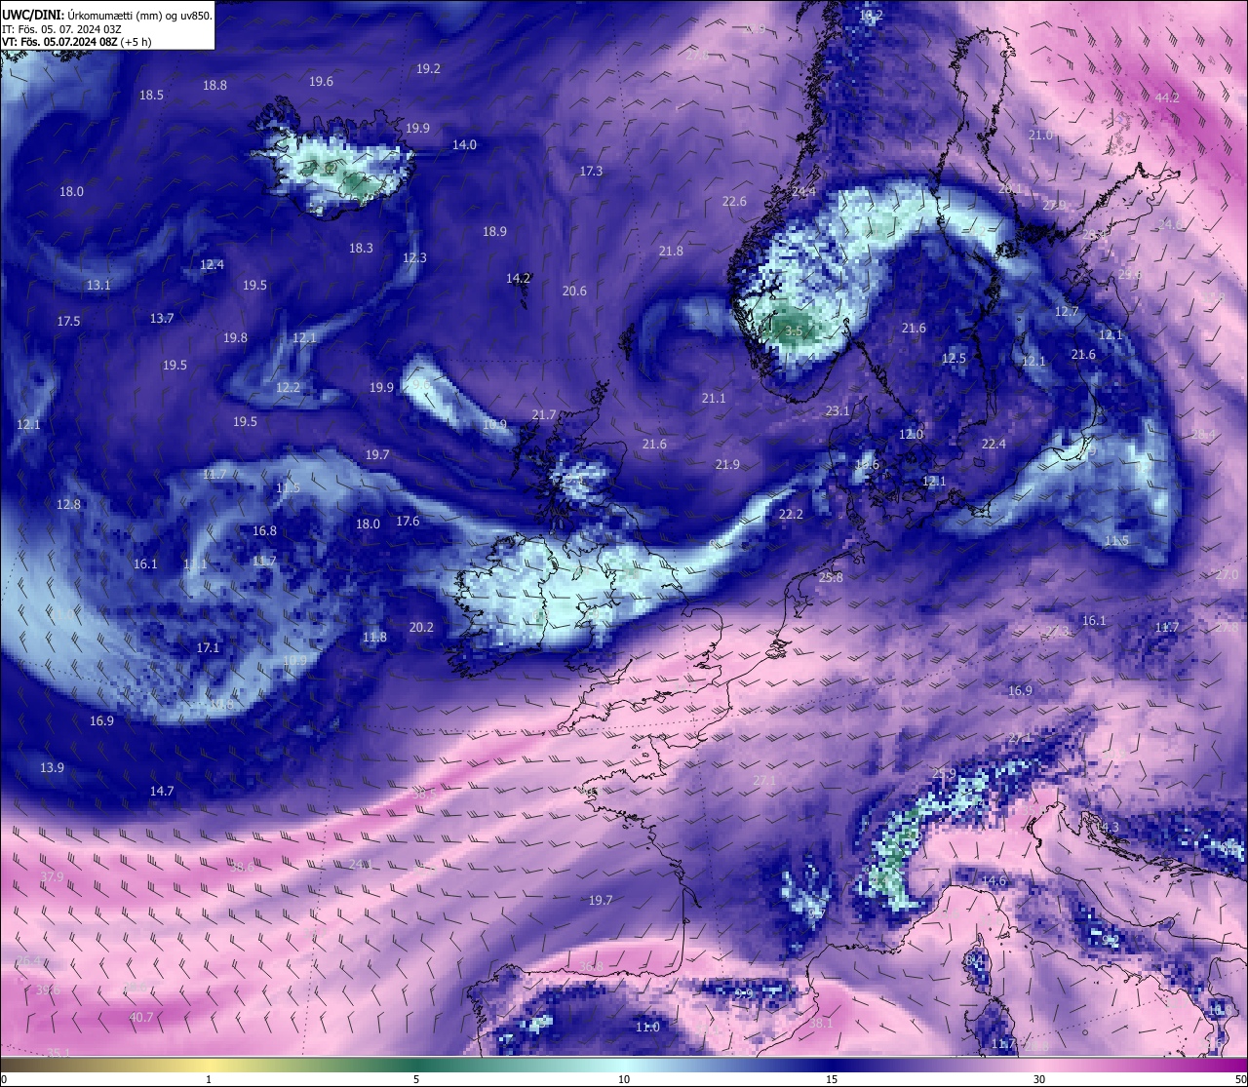The width and height of the screenshot is (1248, 1087).
Task: Select the 17.3 value label
Action: coord(591,172)
